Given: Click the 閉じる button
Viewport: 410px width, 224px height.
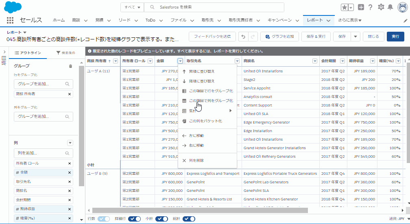Looking at the screenshot, I should point(373,37).
